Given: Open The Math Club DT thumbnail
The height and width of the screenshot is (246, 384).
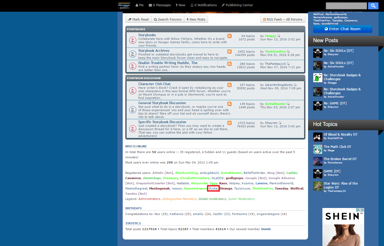Looking at the screenshot, I should [318, 149].
